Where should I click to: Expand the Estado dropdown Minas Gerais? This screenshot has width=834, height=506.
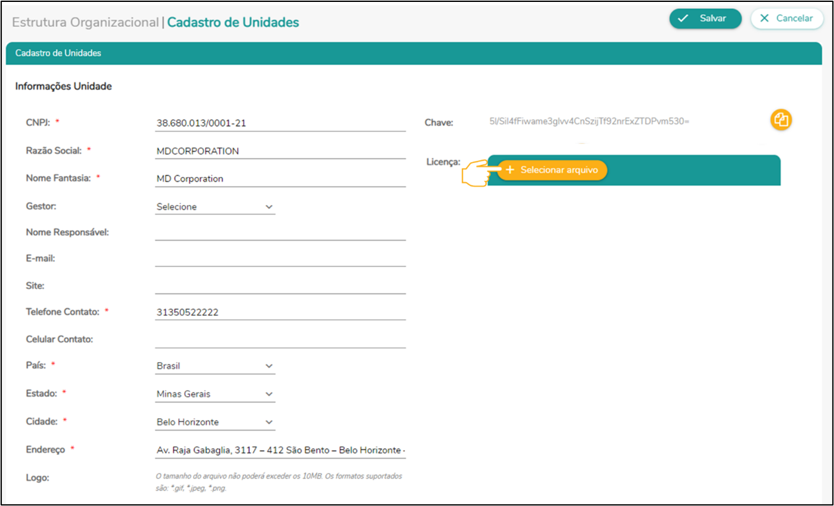[215, 394]
